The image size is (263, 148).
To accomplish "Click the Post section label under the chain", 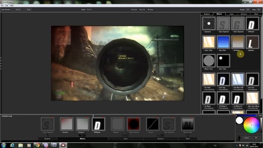I will click(188, 139).
